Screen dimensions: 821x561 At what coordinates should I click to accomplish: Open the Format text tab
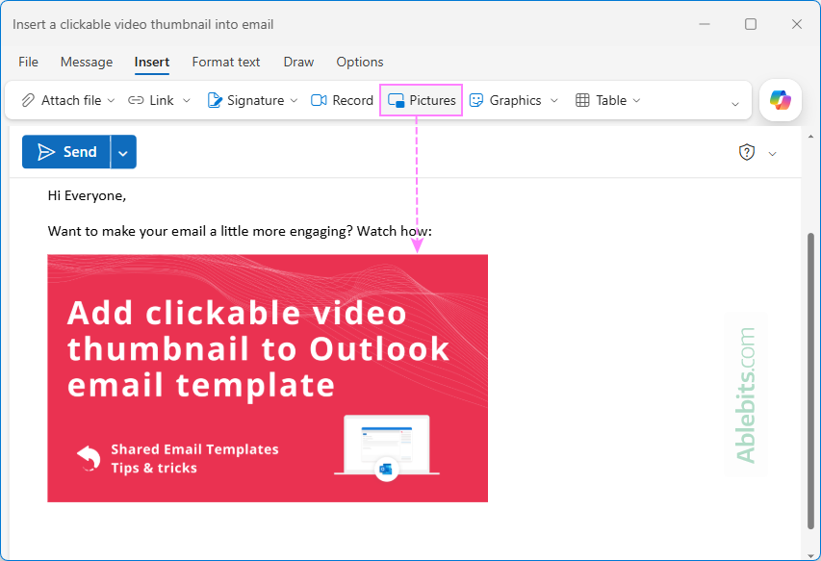[x=226, y=62]
